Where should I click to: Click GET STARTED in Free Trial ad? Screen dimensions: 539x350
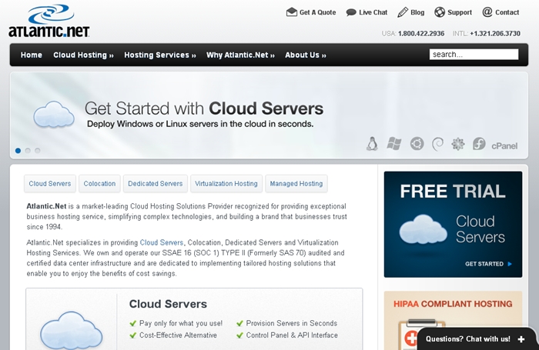coord(488,264)
